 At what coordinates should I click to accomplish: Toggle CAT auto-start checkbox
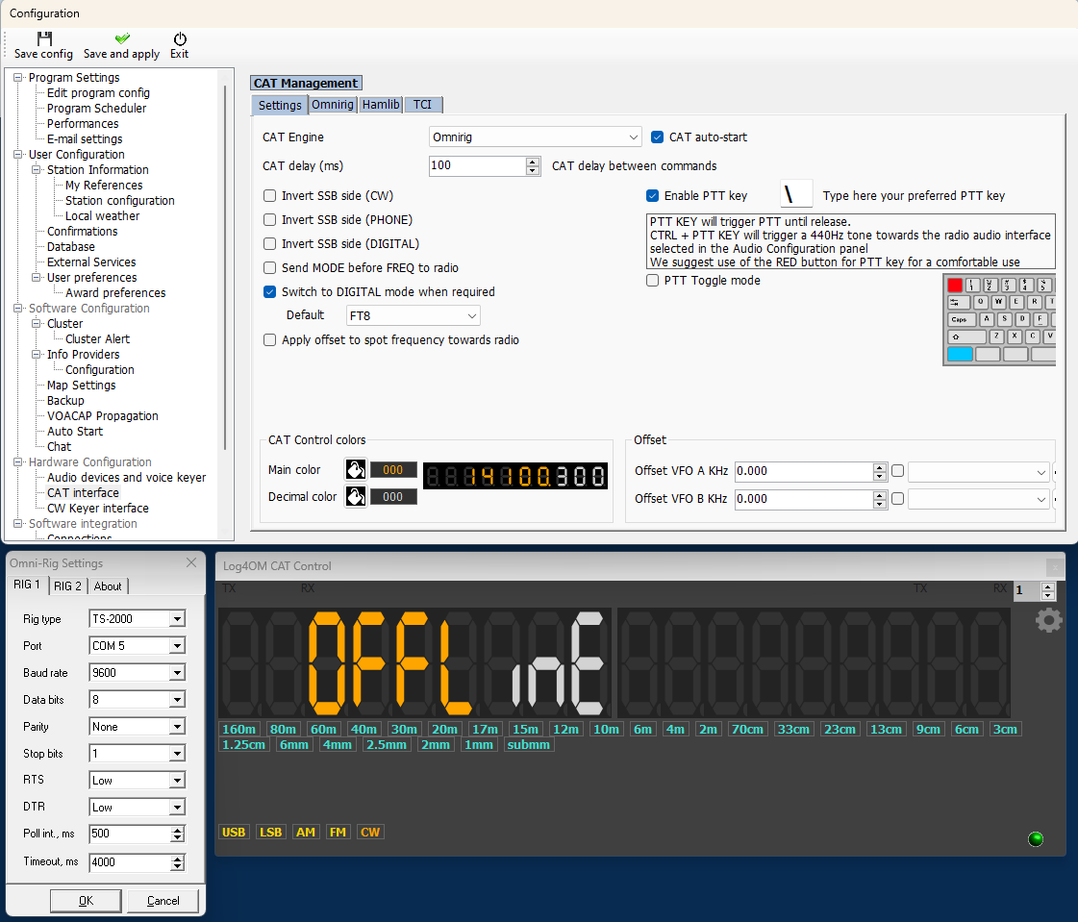coord(657,137)
